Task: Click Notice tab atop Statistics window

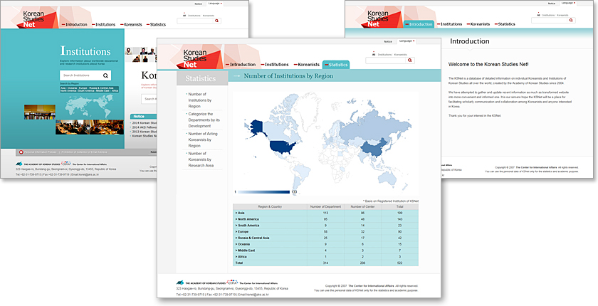Action: (x=388, y=41)
